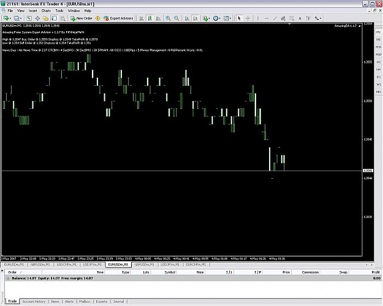Open the Strategy Tester icon
The image size is (383, 306).
click(x=63, y=18)
